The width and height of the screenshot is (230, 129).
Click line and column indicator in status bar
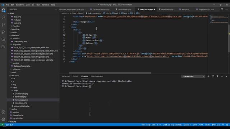coord(172,125)
